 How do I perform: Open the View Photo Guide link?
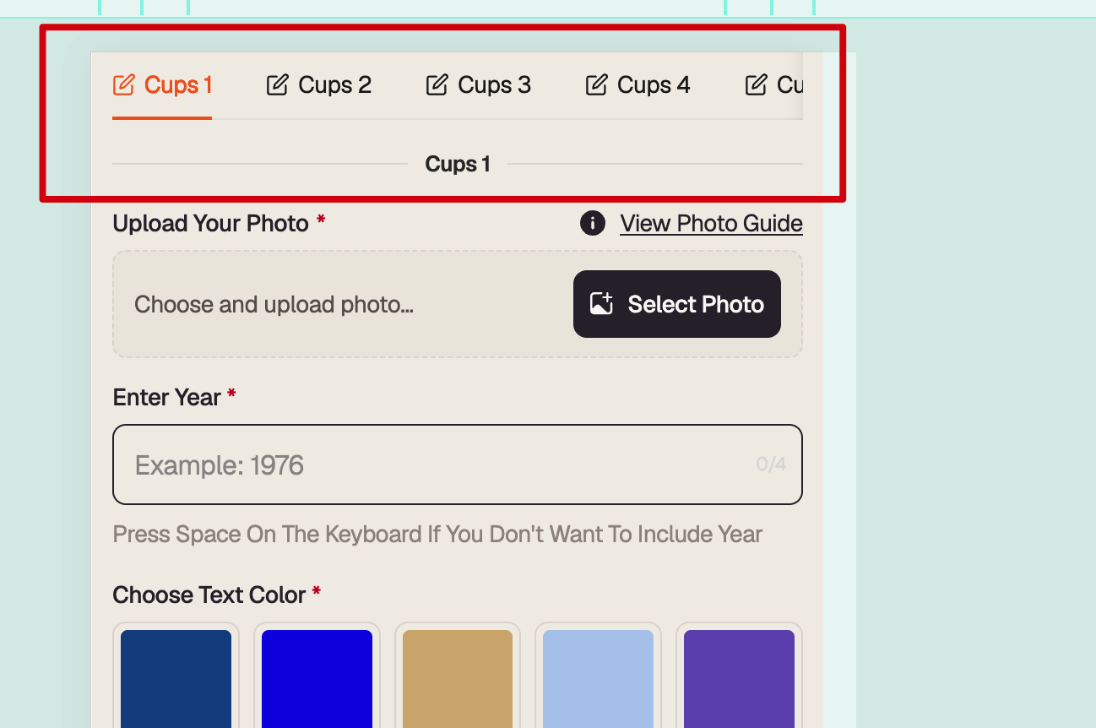pyautogui.click(x=711, y=224)
